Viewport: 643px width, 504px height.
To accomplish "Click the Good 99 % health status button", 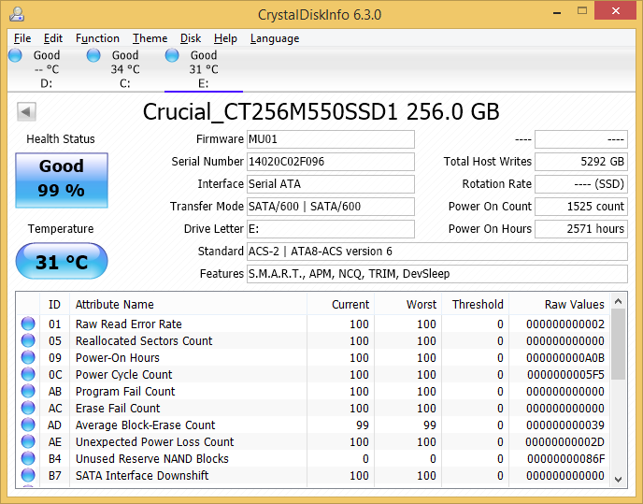I will tap(62, 180).
